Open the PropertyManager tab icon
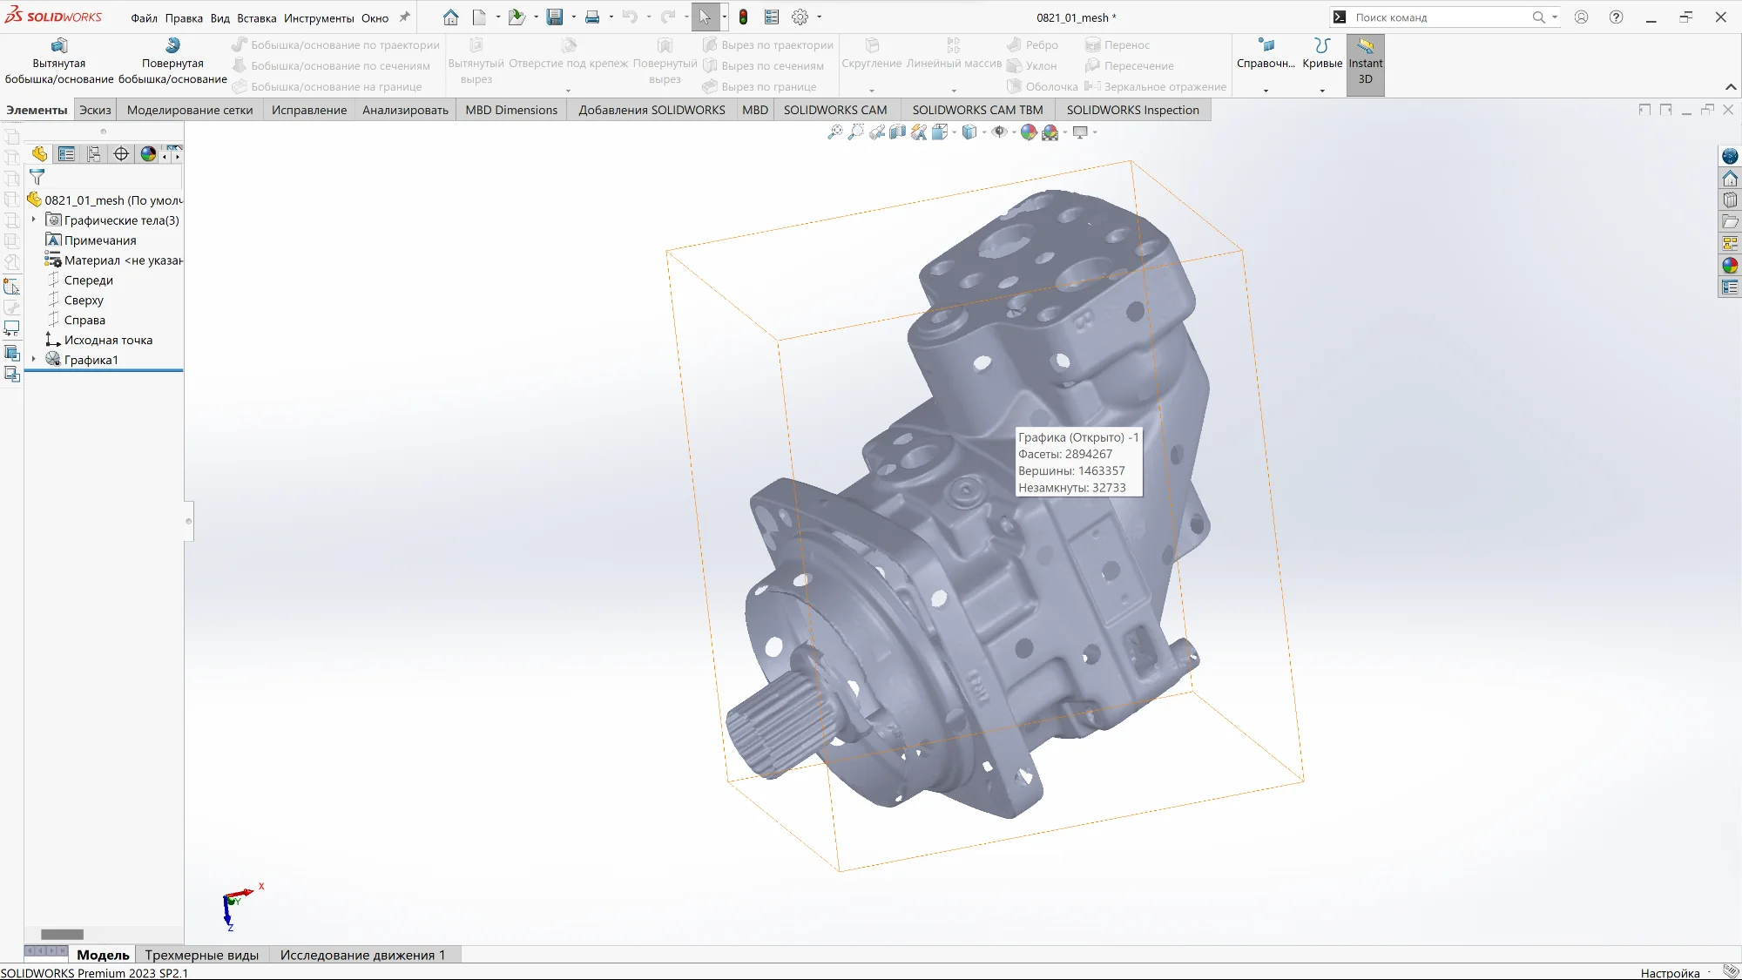Screen dimensions: 1742x980 (67, 154)
